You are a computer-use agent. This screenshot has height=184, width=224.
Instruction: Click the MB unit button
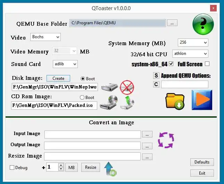coord(72,167)
